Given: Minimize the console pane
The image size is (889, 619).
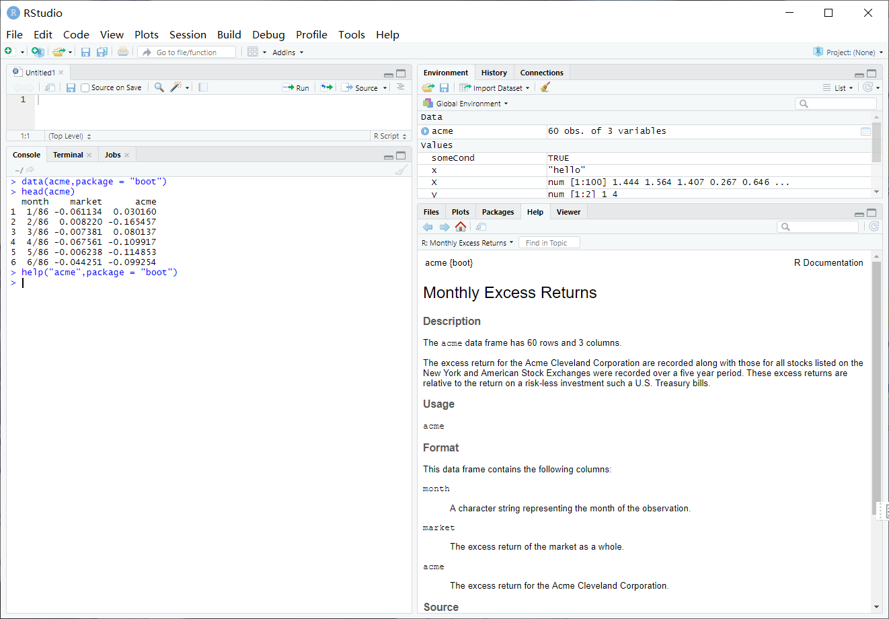Looking at the screenshot, I should [x=389, y=156].
